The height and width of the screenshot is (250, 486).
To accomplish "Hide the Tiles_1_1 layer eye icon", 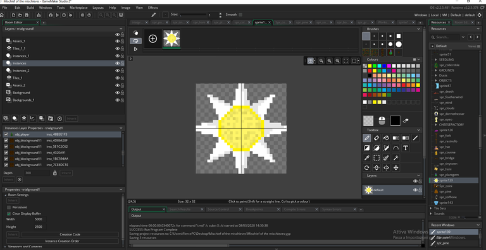I will (118, 49).
